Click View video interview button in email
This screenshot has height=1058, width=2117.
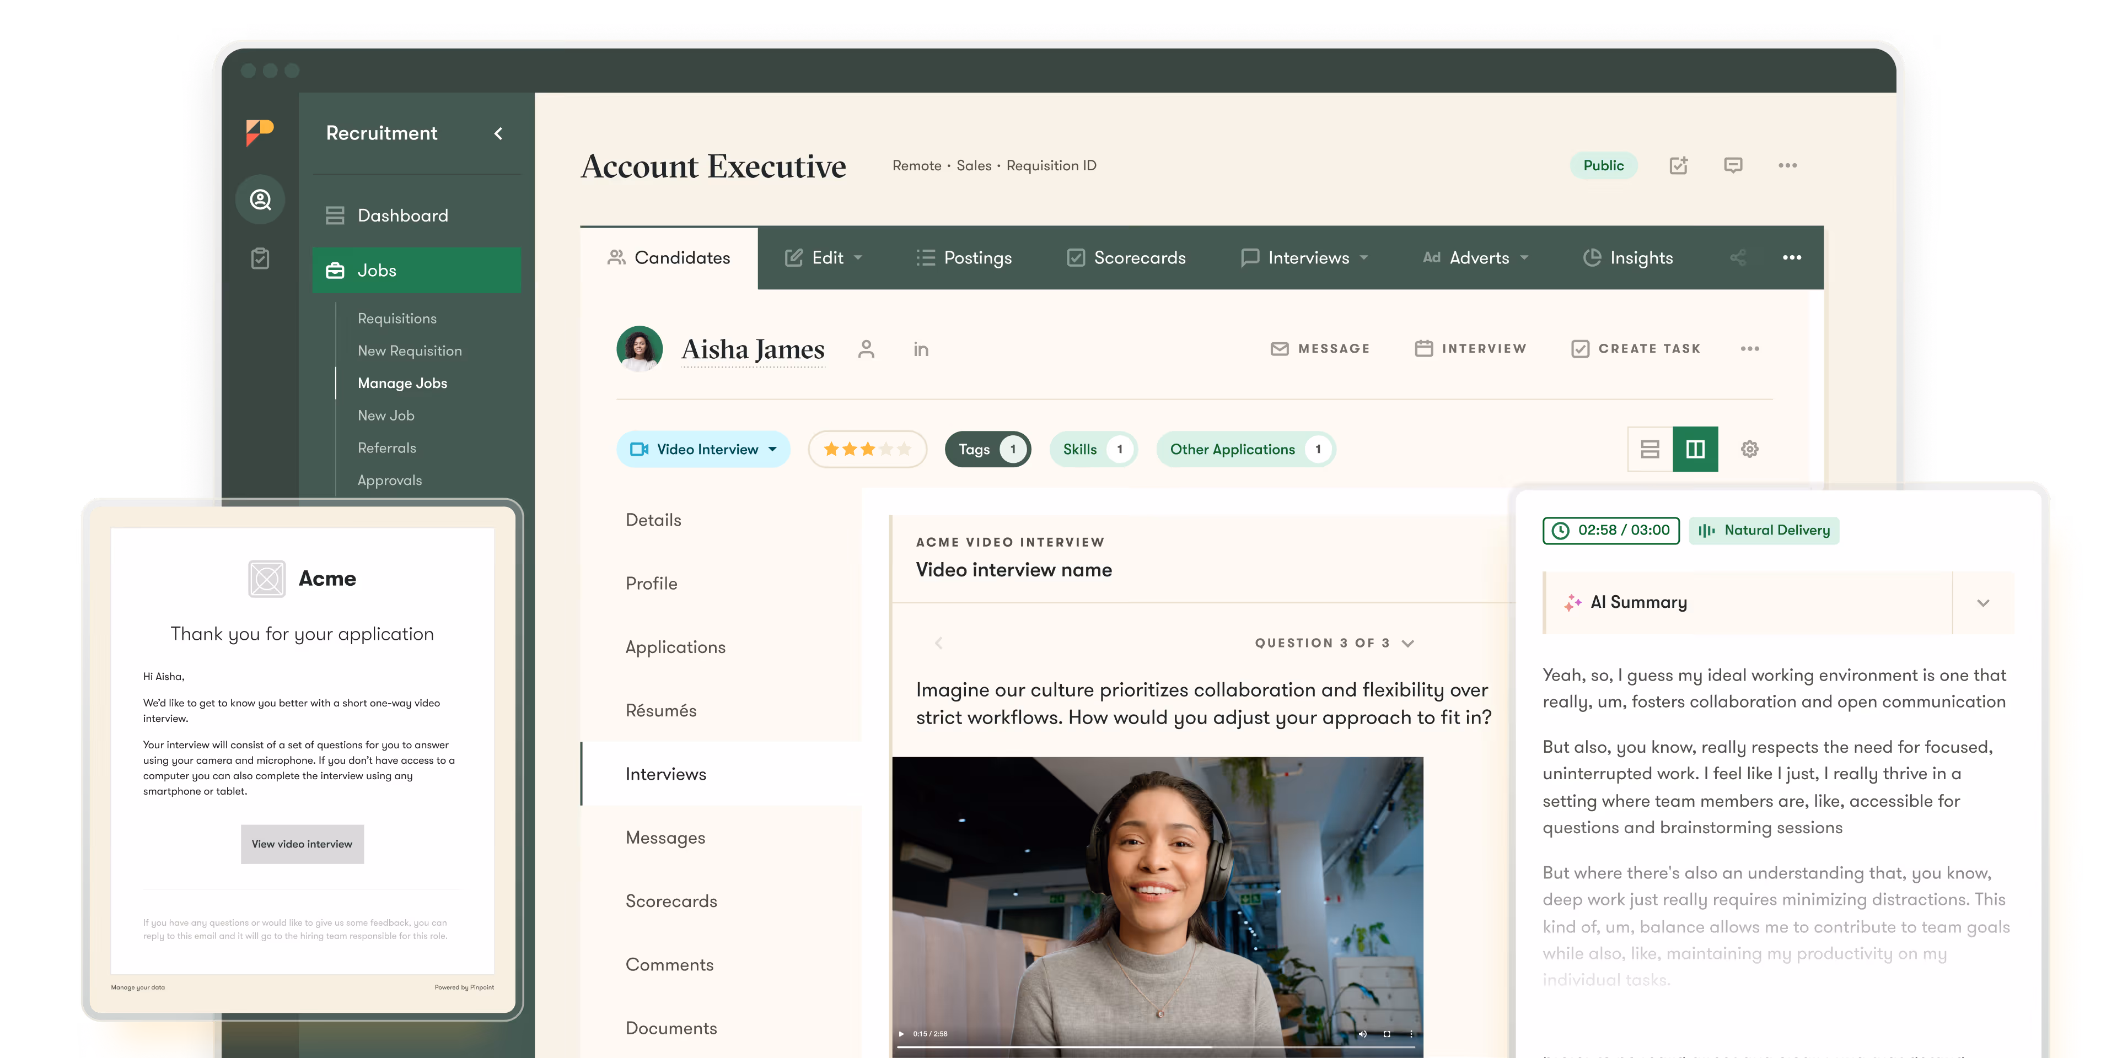(303, 844)
